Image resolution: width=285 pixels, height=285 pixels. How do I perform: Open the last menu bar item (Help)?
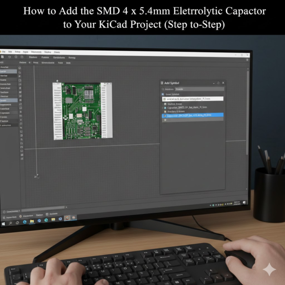click(x=57, y=52)
